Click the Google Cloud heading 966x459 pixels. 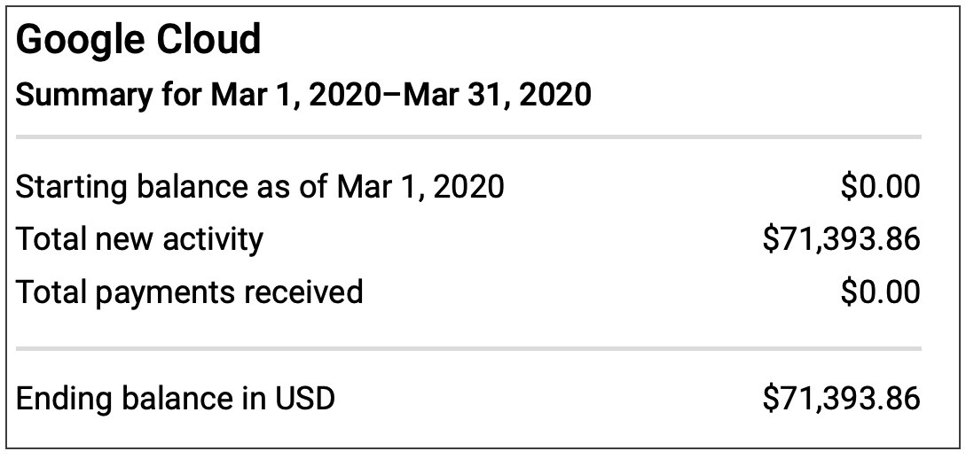tap(138, 40)
